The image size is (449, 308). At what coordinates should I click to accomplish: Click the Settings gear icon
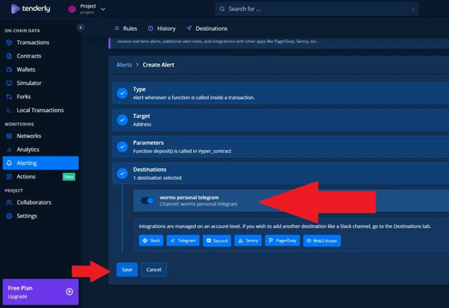pyautogui.click(x=9, y=216)
